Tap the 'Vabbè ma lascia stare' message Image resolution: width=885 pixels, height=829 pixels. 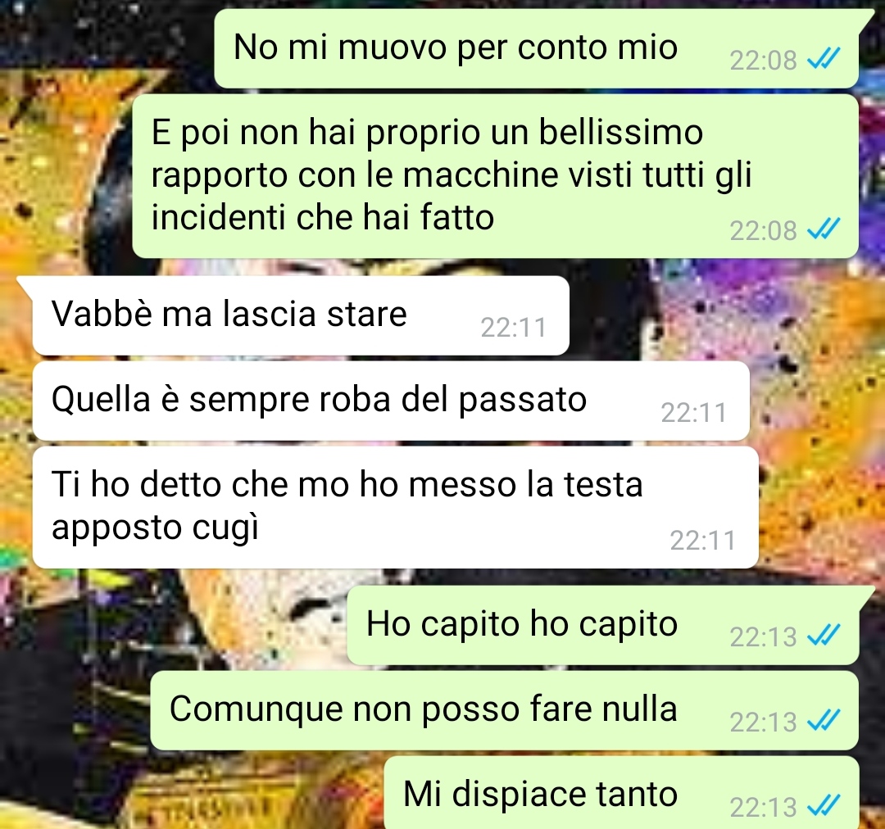click(300, 315)
